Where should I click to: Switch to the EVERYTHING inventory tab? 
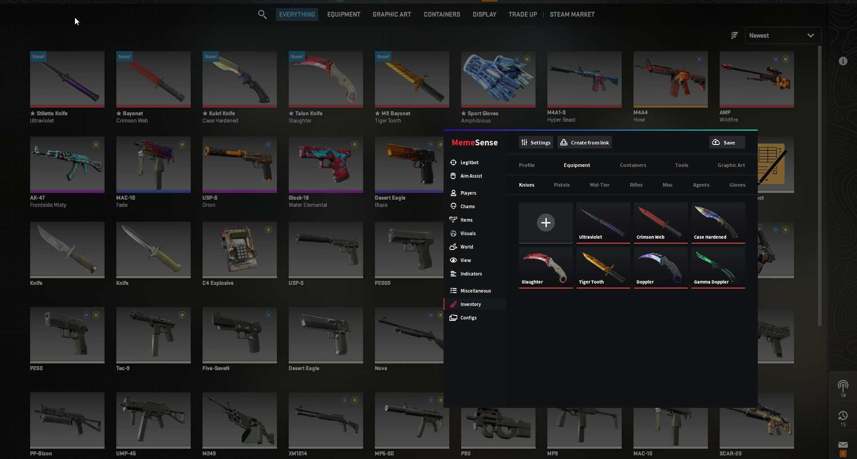point(297,14)
